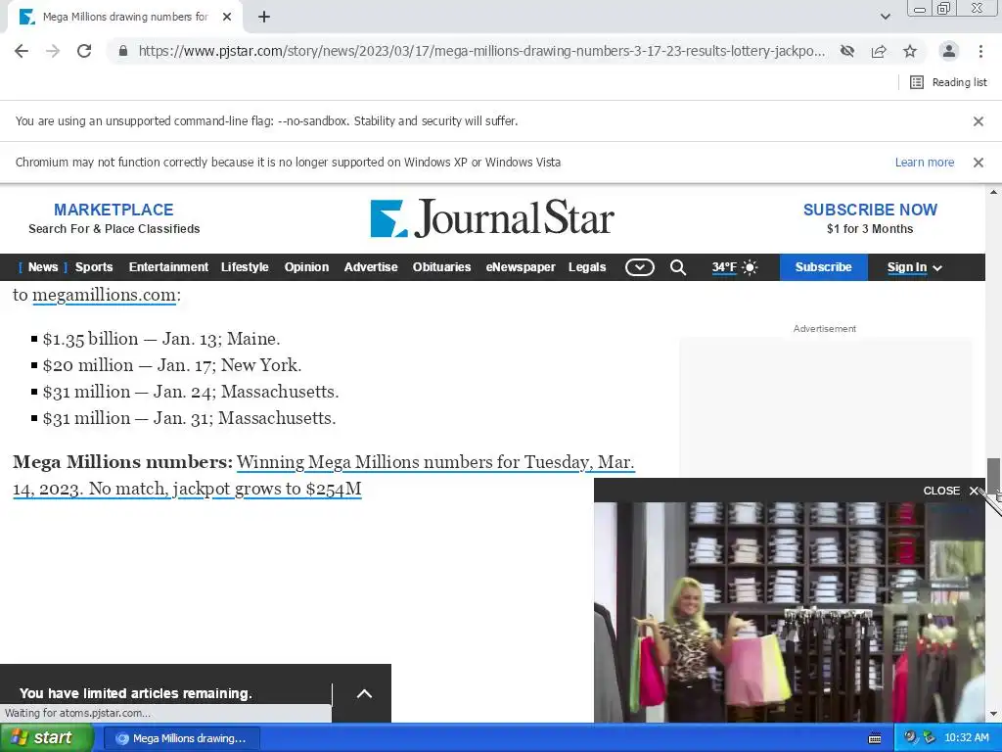Open the 34°F weather widget
This screenshot has height=752, width=1002.
[x=735, y=267]
